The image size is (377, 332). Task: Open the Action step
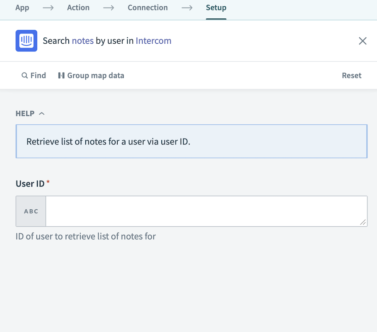(78, 7)
